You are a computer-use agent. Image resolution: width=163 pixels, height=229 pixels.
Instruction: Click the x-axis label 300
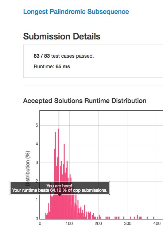coord(128,224)
